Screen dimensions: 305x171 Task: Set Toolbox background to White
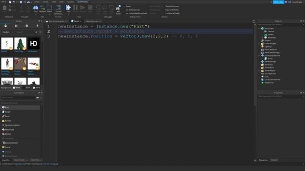pyautogui.click(x=17, y=87)
